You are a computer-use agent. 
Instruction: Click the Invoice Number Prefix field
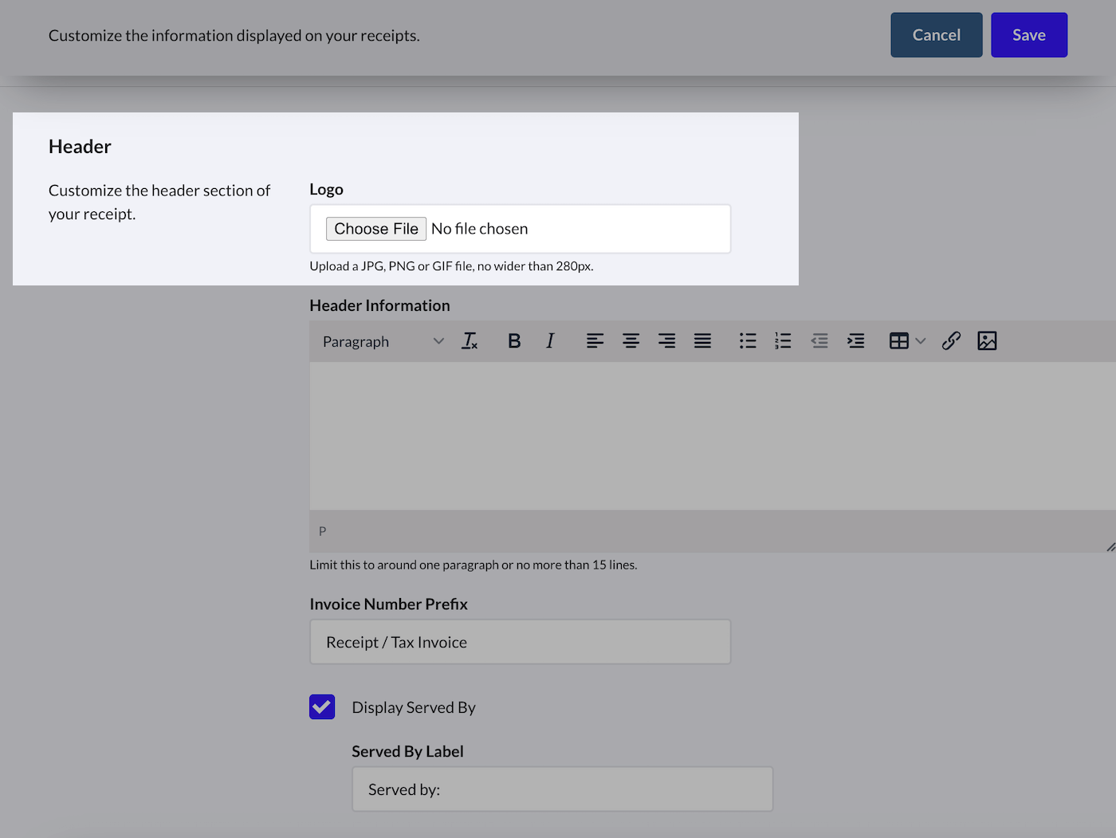click(x=520, y=642)
